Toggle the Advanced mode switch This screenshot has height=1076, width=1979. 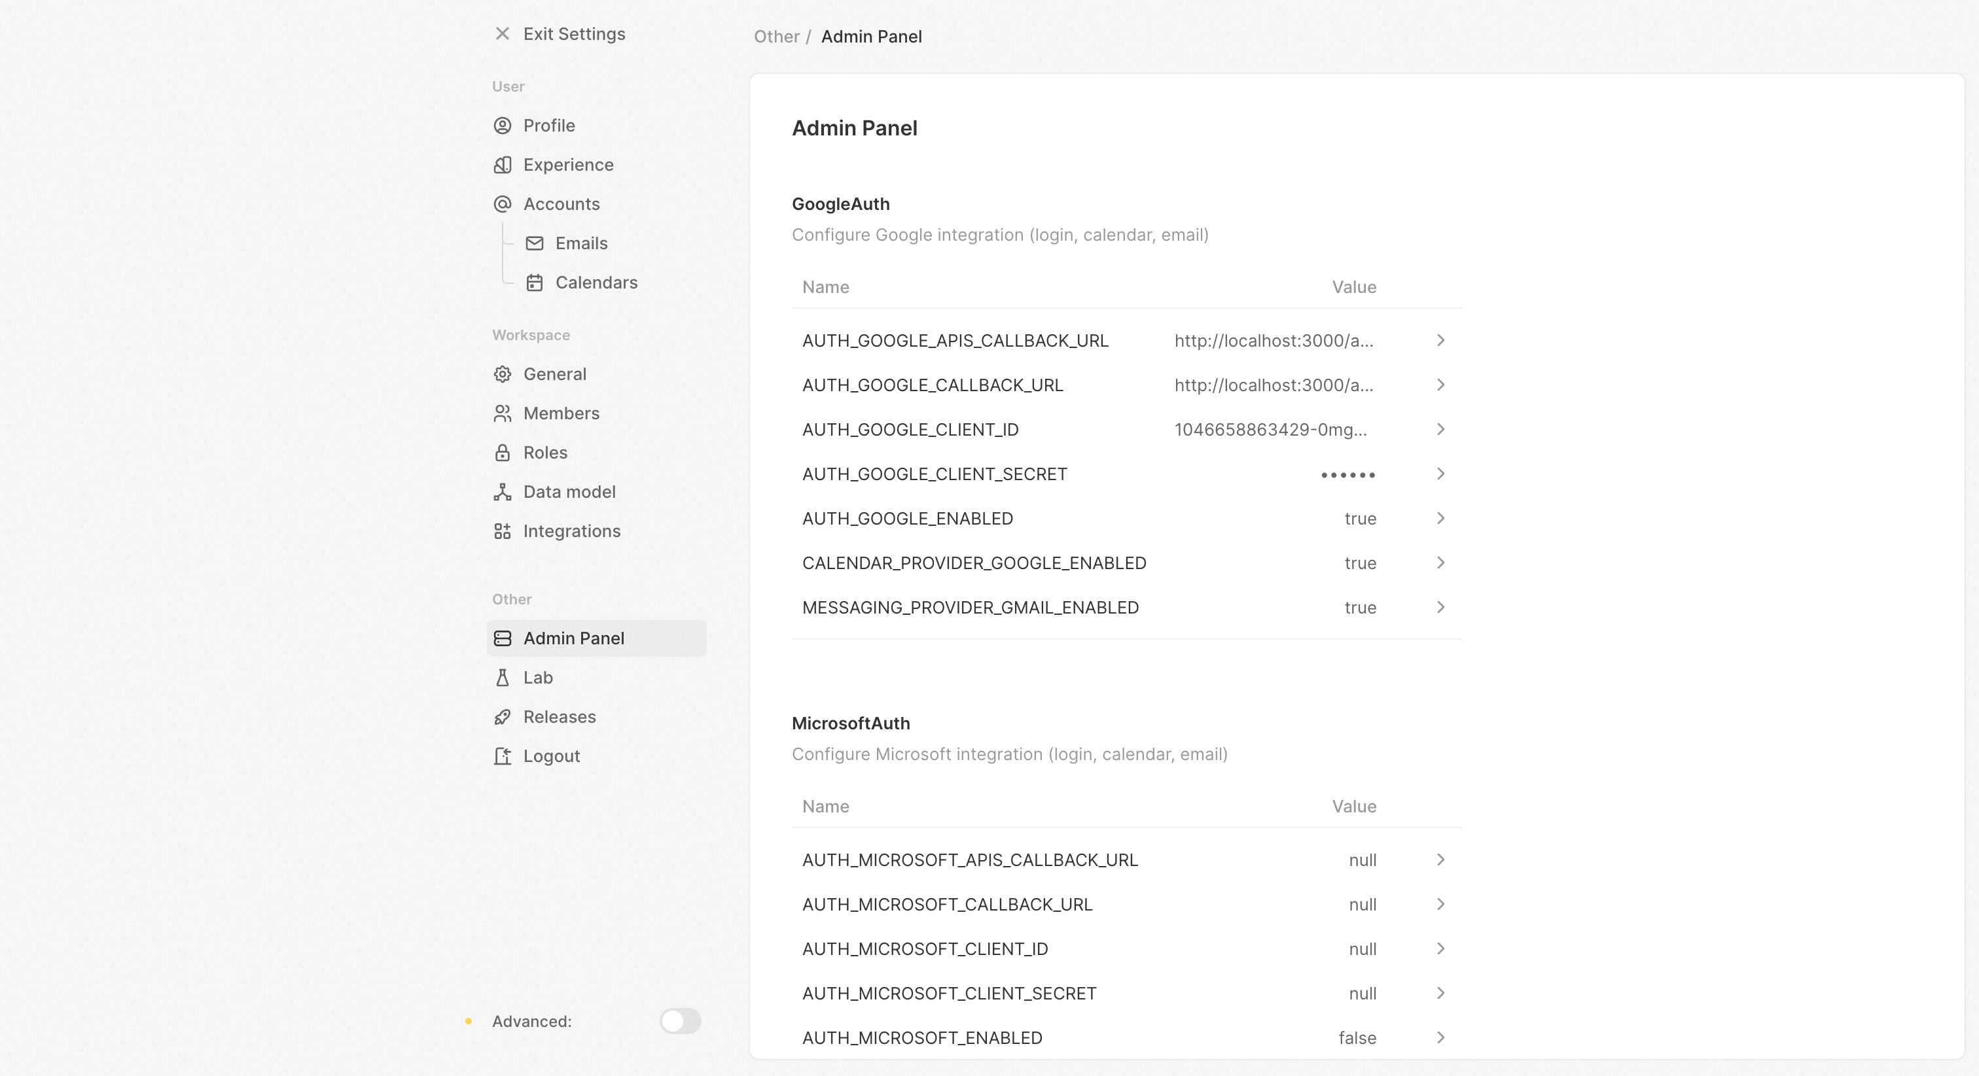click(x=679, y=1022)
